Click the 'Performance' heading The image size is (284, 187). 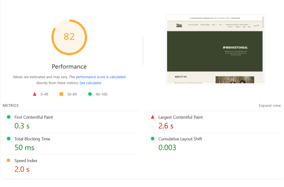pyautogui.click(x=69, y=67)
